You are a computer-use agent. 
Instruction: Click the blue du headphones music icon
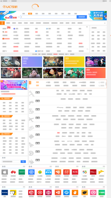(49, 172)
